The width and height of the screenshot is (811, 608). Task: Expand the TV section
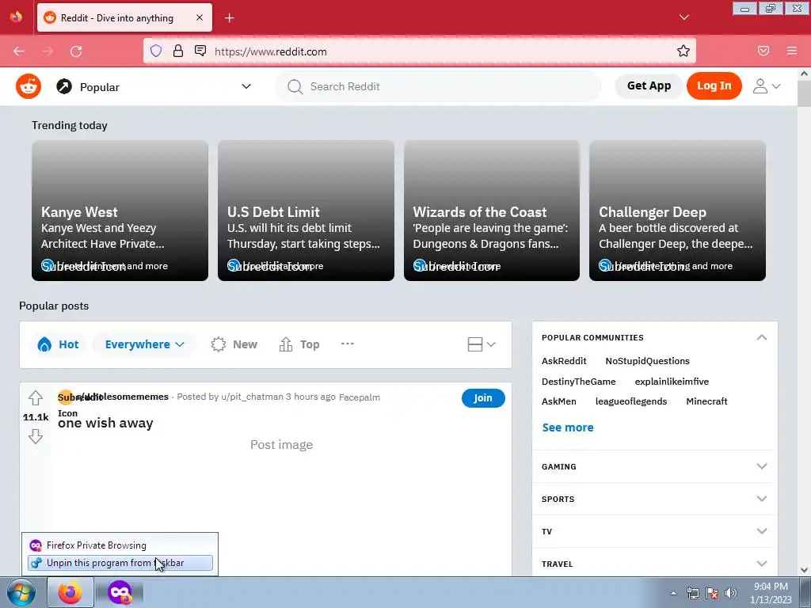click(654, 531)
